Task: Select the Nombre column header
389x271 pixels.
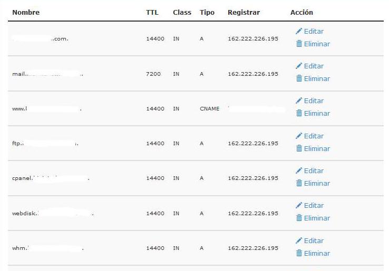Action: pos(26,13)
